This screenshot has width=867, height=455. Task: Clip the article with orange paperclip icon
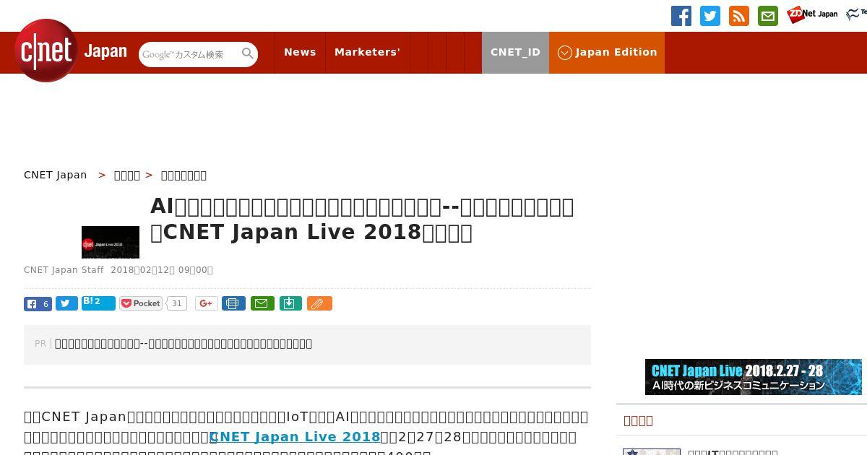(319, 303)
